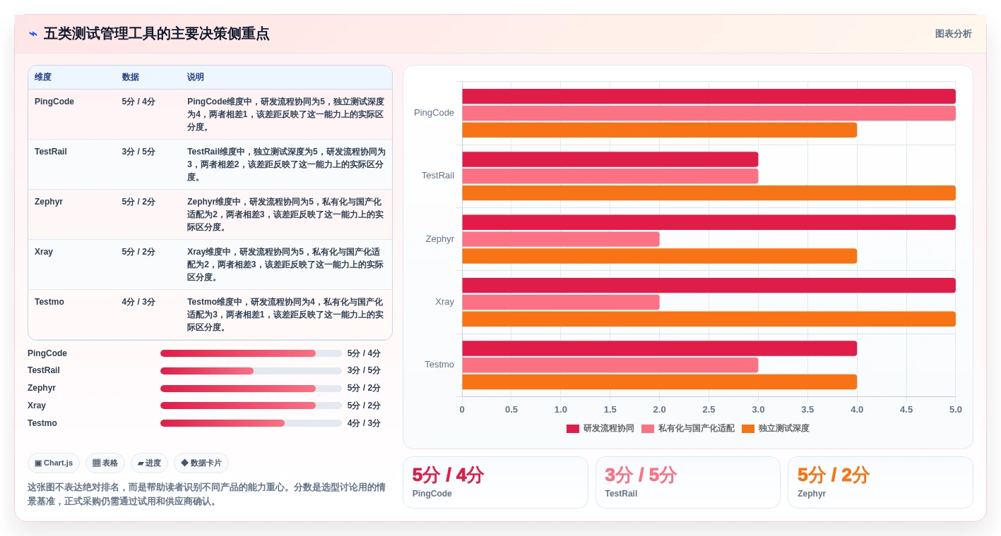Click the PingCode description text in table
The height and width of the screenshot is (536, 1001).
[x=286, y=114]
